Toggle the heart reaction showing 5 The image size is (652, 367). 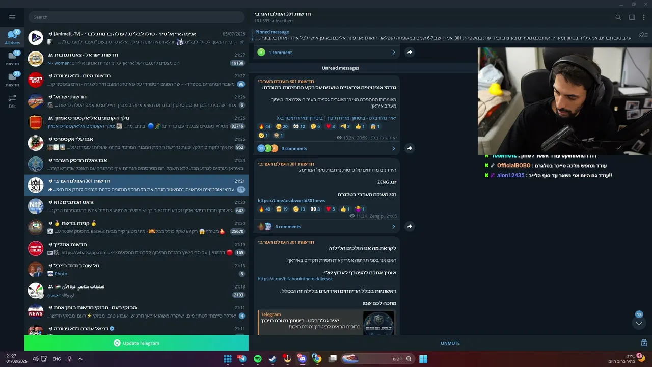(x=331, y=209)
